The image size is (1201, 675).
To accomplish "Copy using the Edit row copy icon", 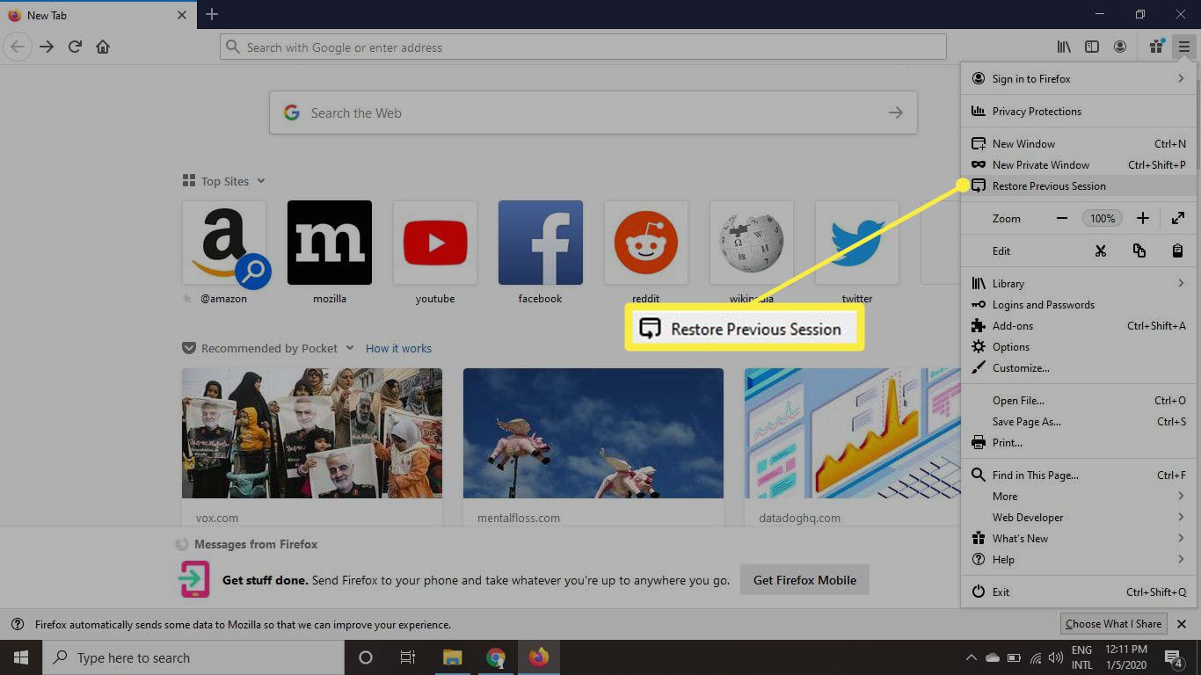I will click(1139, 250).
